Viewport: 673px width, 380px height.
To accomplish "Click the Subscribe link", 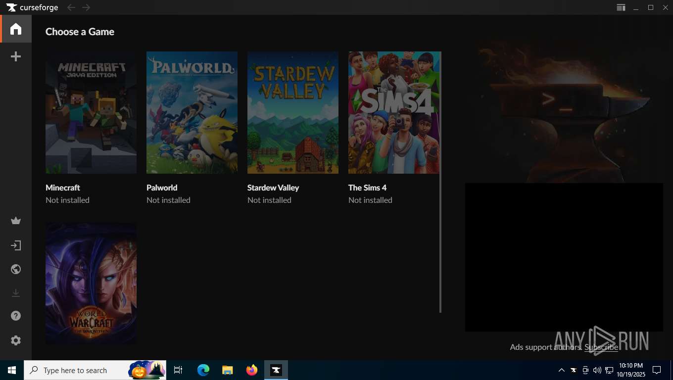I will coord(601,347).
